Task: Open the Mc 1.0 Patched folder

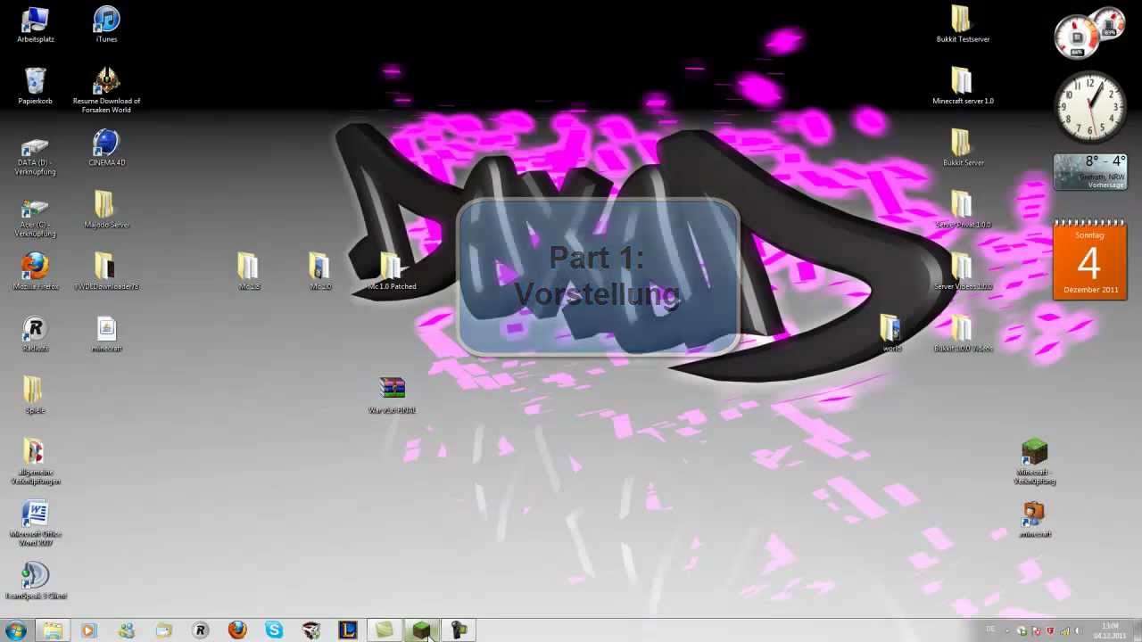Action: click(392, 271)
